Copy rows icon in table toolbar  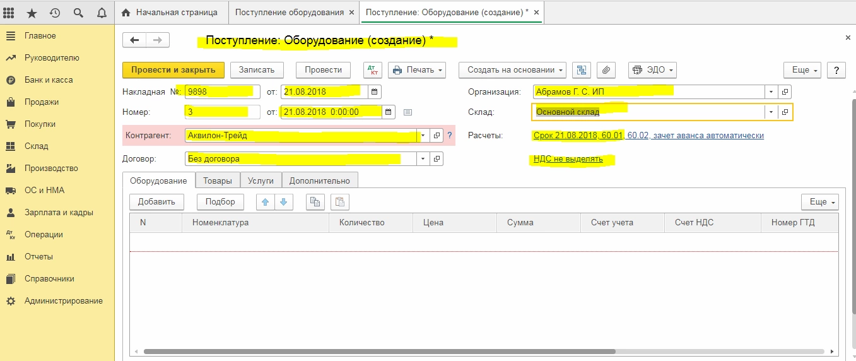point(315,202)
